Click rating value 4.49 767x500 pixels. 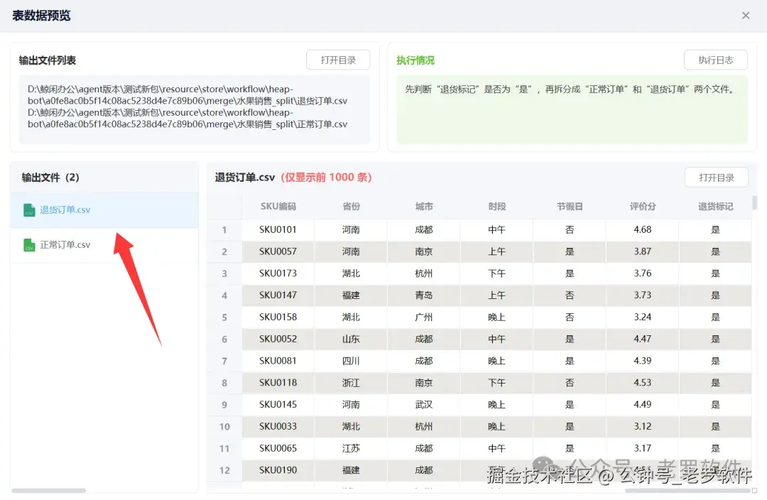point(642,405)
